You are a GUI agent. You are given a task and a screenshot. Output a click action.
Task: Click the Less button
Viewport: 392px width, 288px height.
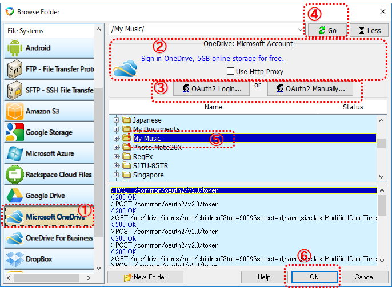369,30
